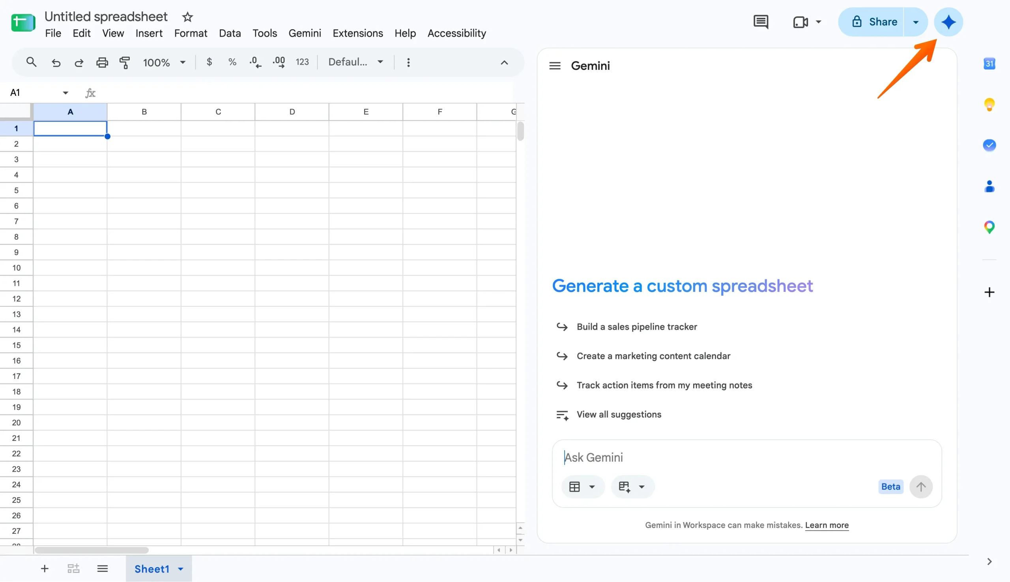Image resolution: width=1010 pixels, height=582 pixels.
Task: Open Google Keep lightbulb icon
Action: (x=989, y=105)
